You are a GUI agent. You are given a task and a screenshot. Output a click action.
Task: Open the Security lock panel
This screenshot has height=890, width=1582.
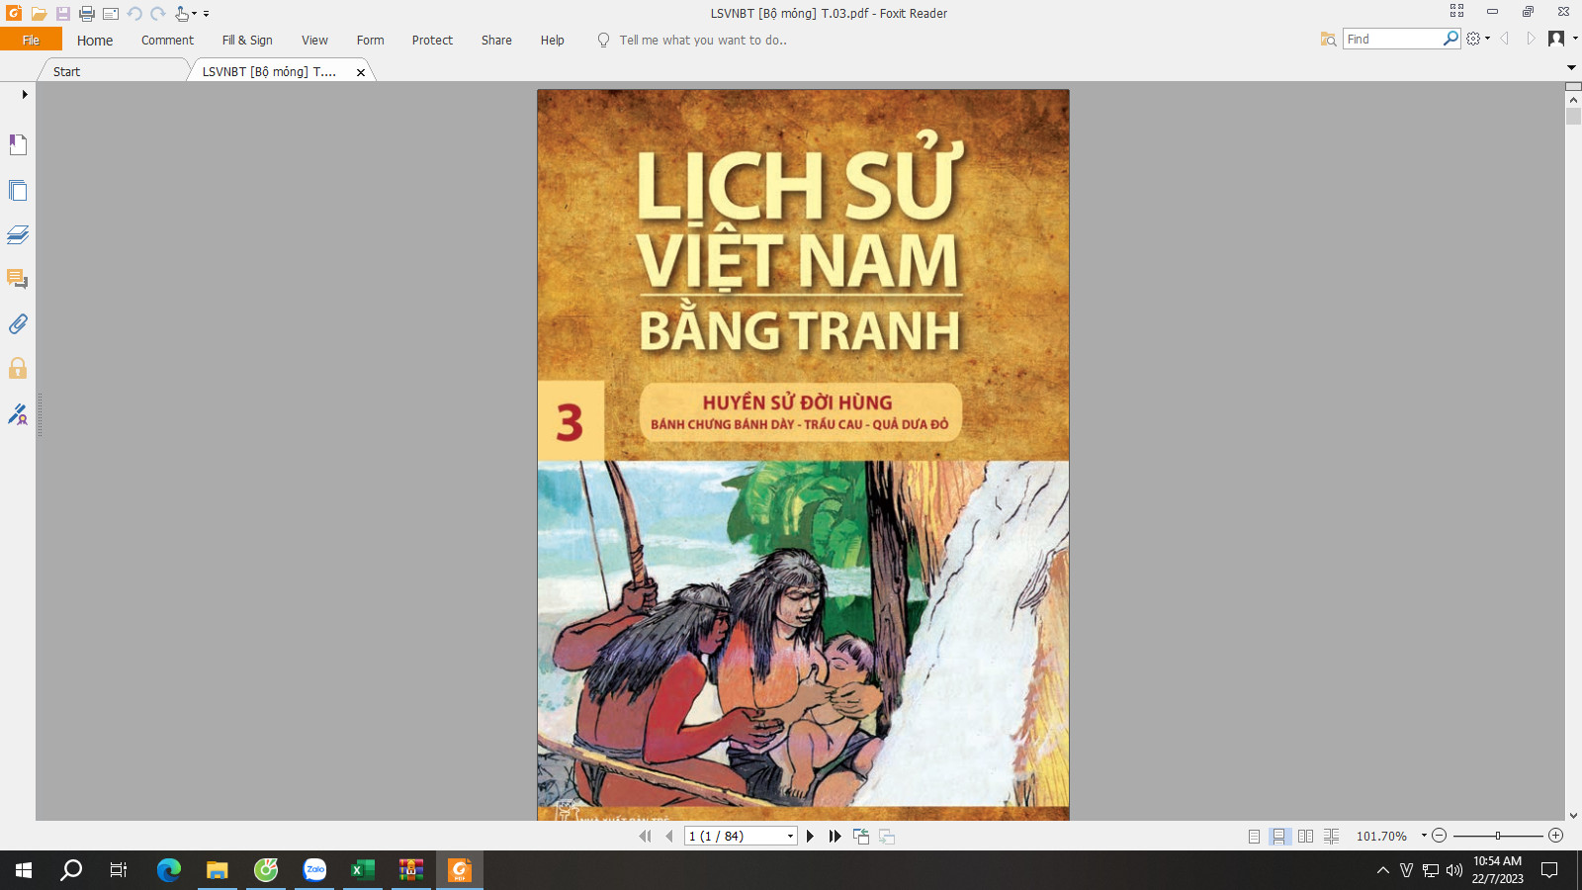[18, 369]
